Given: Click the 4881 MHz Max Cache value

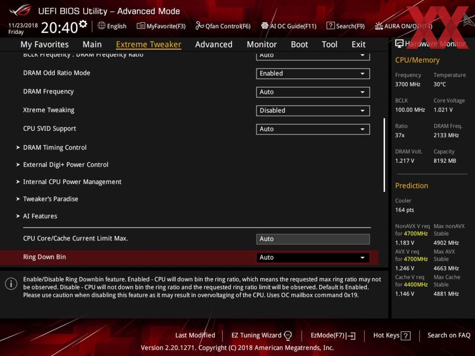Looking at the screenshot, I should click(446, 294).
